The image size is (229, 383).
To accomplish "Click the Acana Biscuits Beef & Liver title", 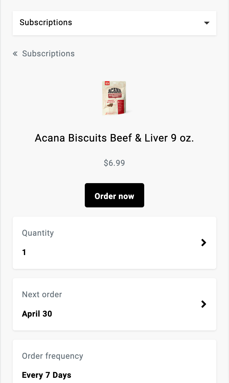I will (x=114, y=138).
